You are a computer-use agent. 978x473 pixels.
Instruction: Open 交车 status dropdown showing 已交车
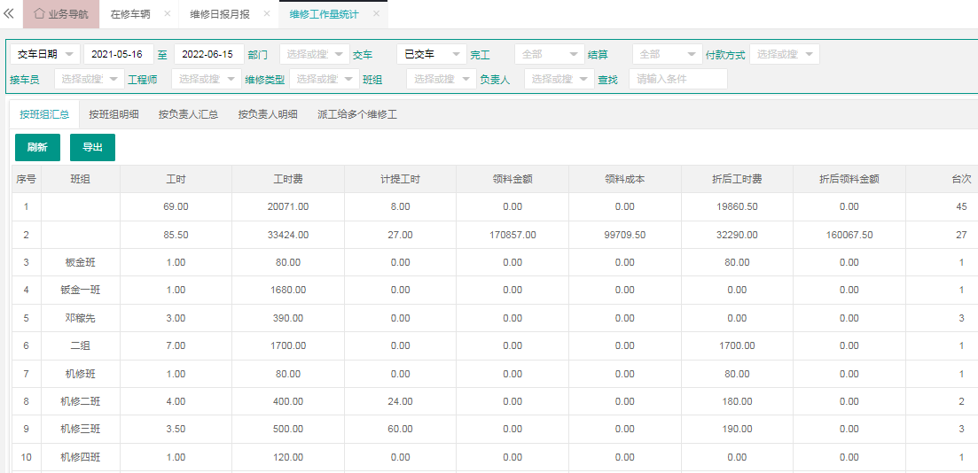pos(432,54)
